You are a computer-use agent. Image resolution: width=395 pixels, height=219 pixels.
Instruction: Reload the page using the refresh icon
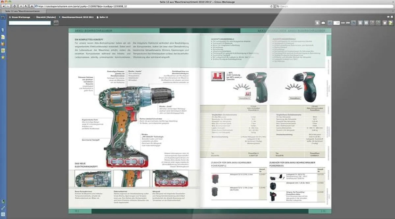click(272, 6)
